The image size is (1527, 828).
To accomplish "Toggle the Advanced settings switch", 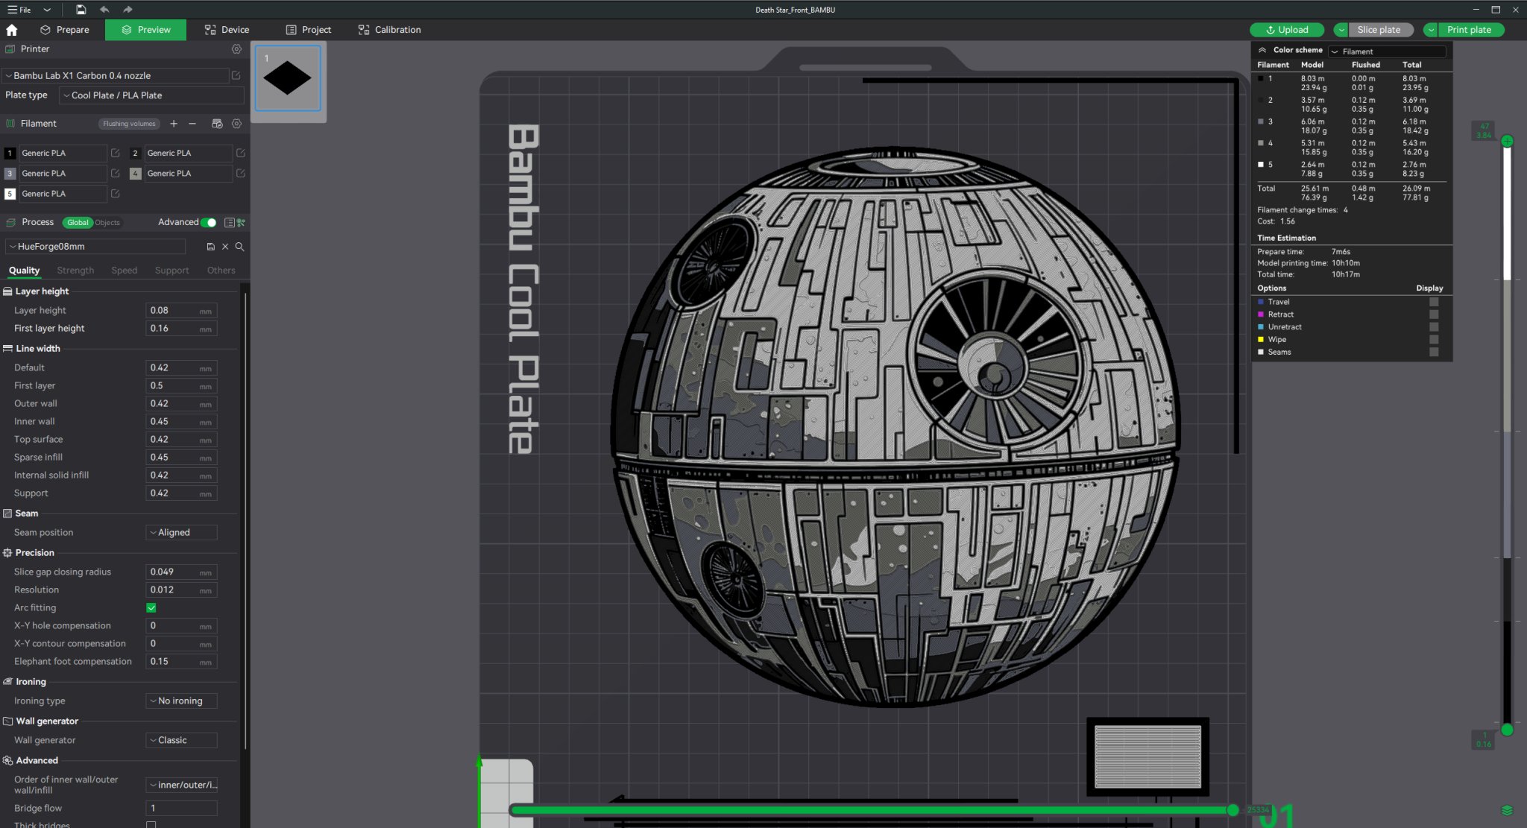I will pyautogui.click(x=210, y=222).
